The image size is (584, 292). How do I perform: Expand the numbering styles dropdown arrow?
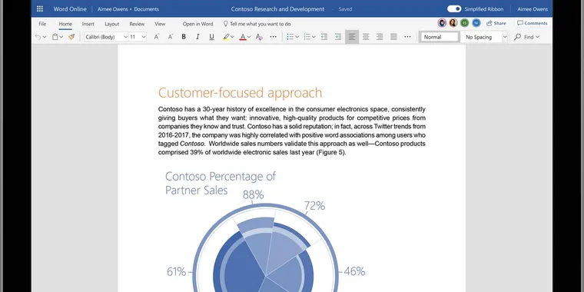pos(314,37)
